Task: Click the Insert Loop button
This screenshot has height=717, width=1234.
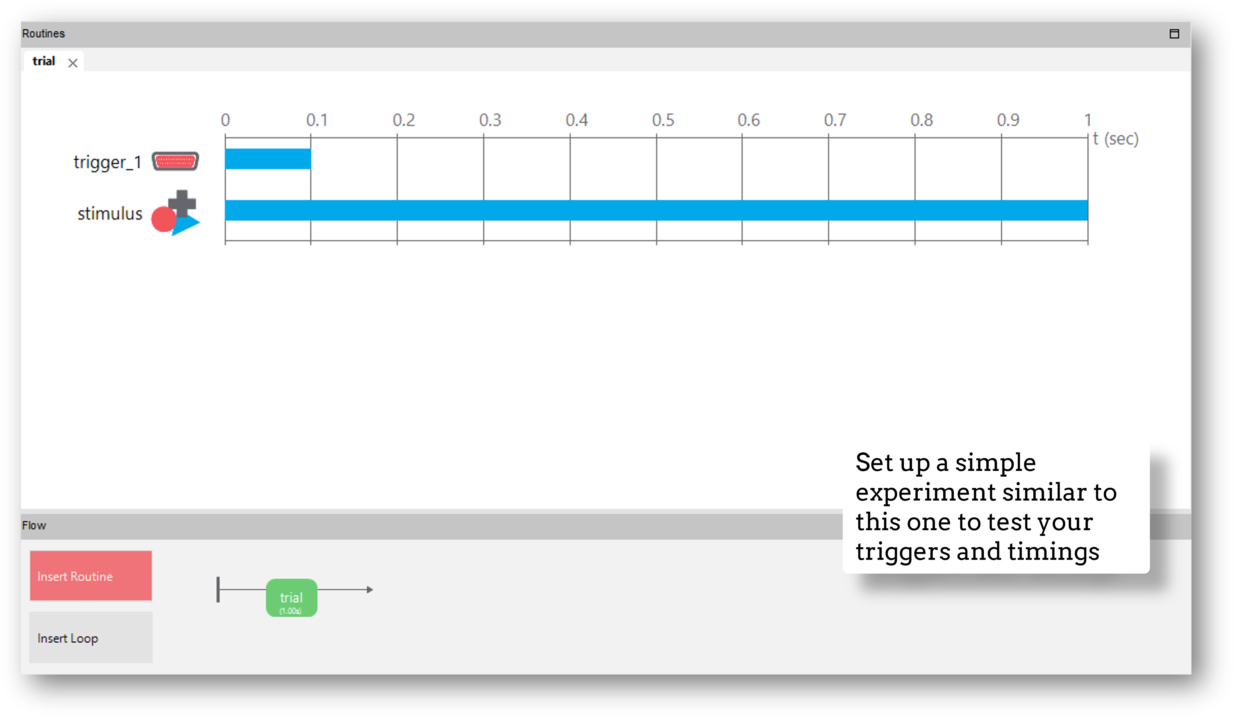Action: pos(90,638)
